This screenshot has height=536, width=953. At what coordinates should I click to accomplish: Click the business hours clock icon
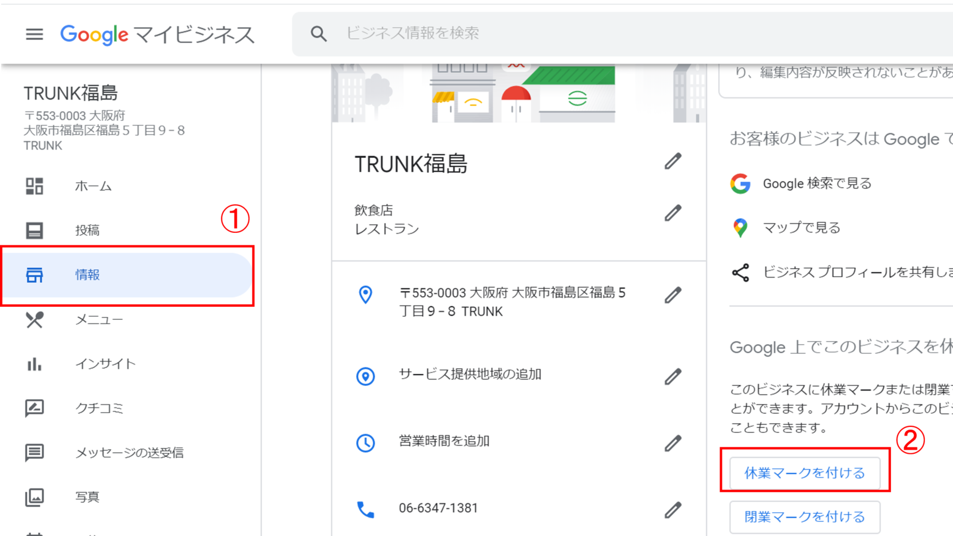(x=366, y=443)
